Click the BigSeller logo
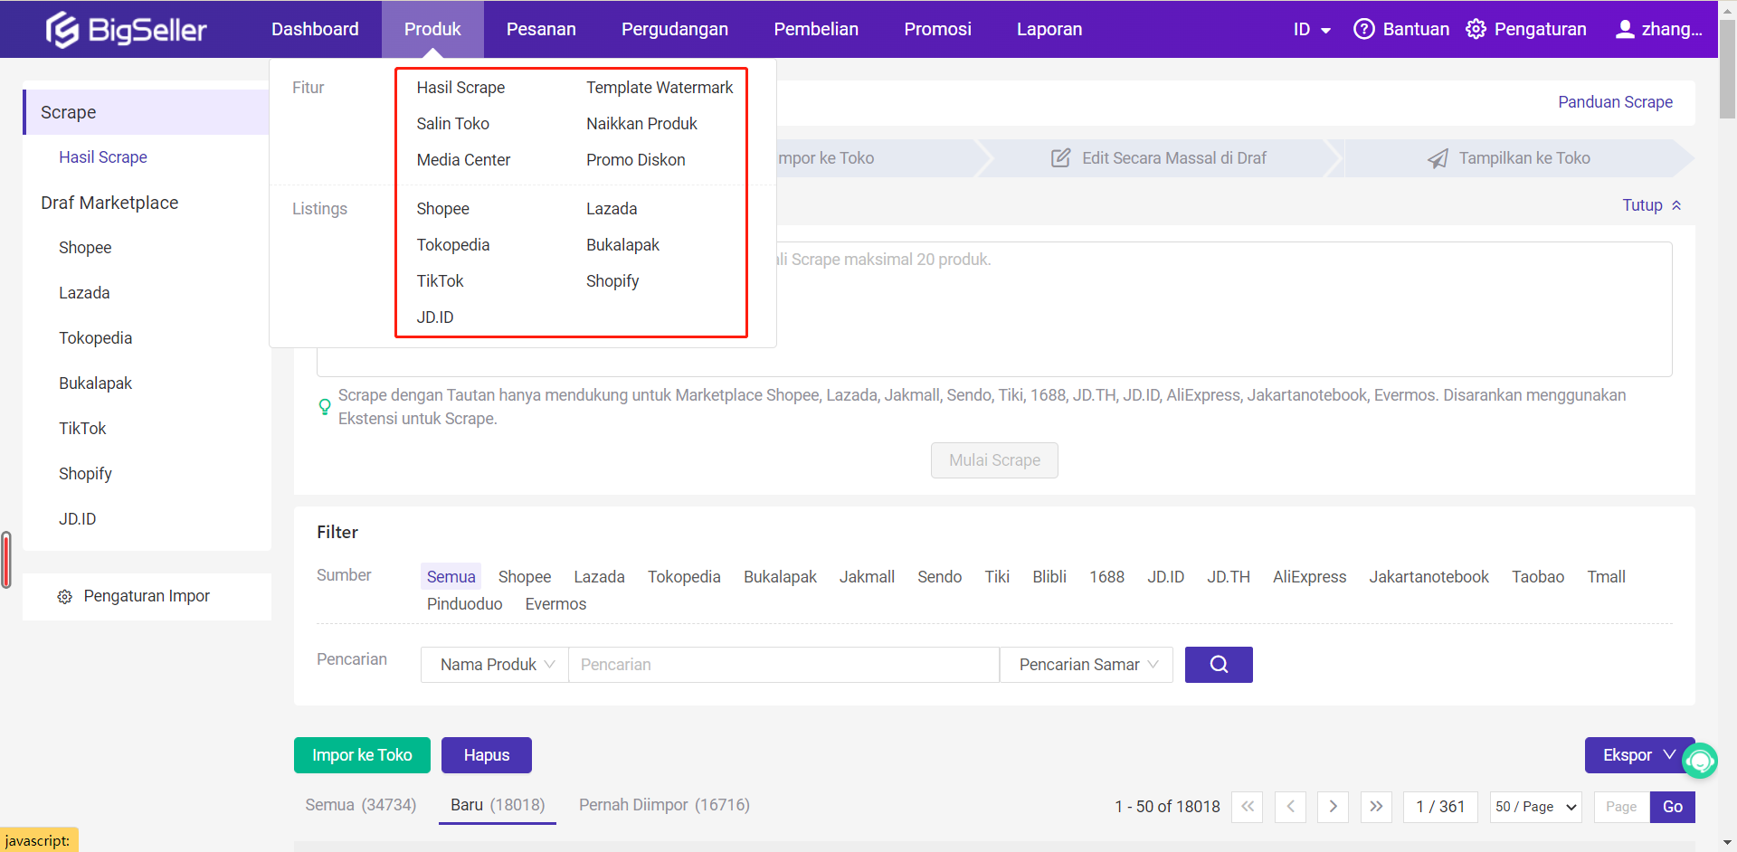1737x852 pixels. pos(127,29)
